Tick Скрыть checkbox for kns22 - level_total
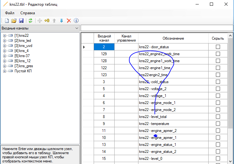Screen dimensions: 234x164 218,117
